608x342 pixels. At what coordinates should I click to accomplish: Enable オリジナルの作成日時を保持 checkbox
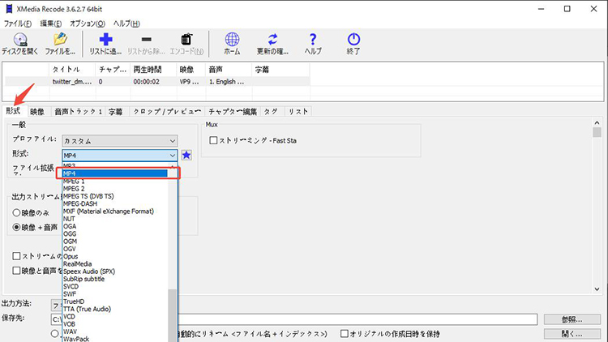coord(345,334)
